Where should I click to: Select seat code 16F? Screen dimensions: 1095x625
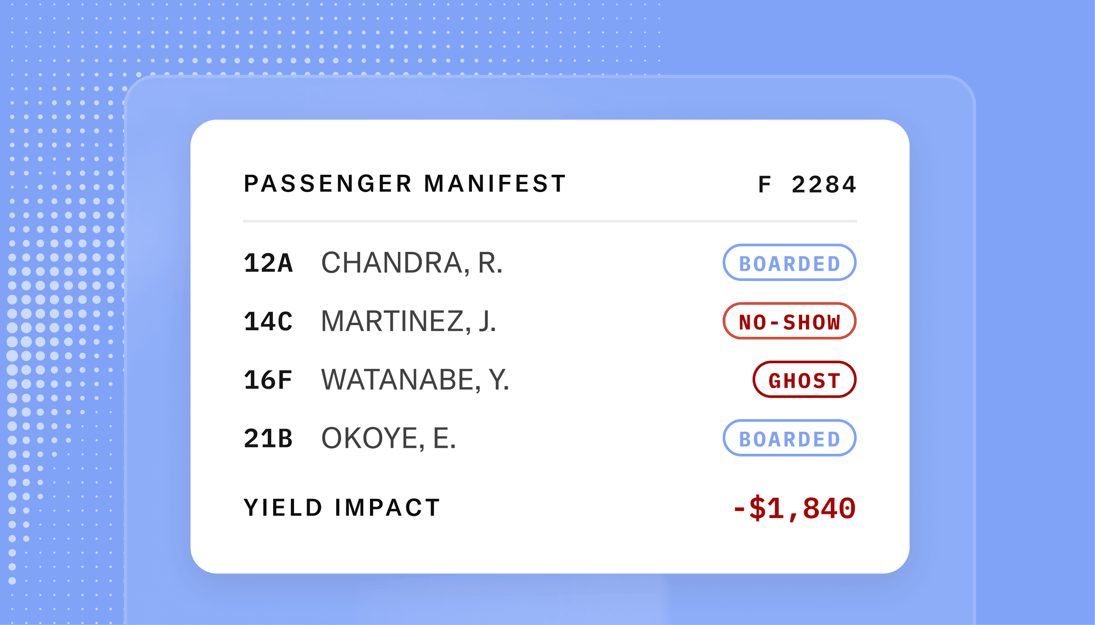[268, 380]
